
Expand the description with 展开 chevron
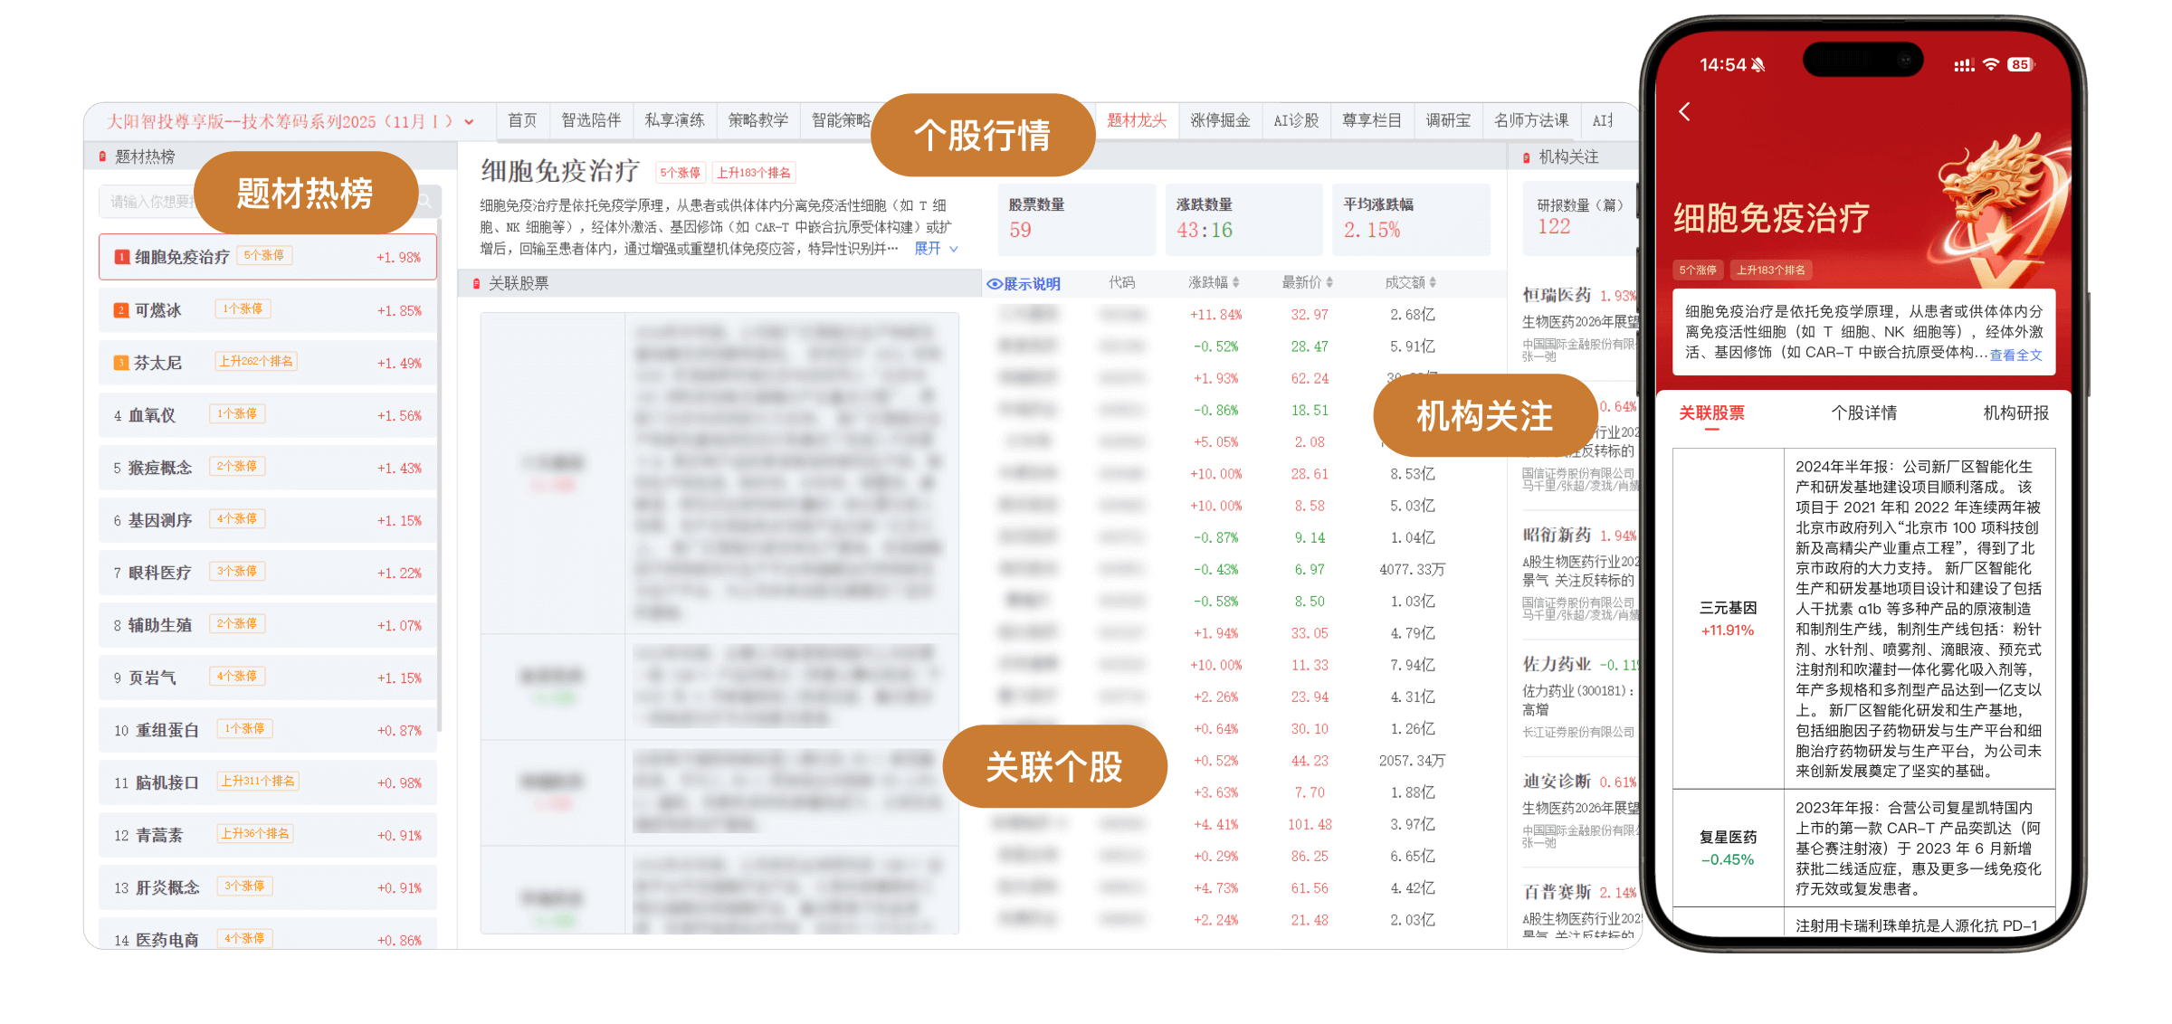pyautogui.click(x=953, y=249)
